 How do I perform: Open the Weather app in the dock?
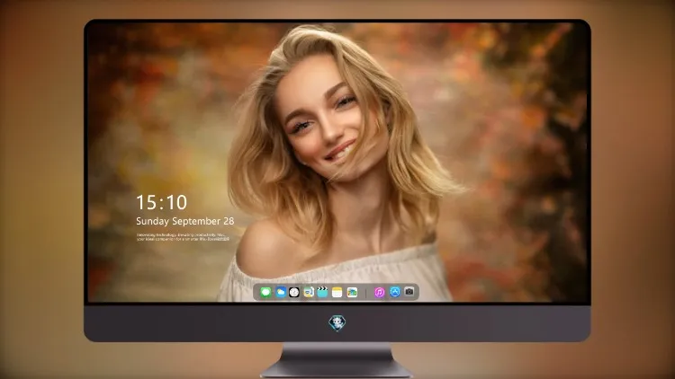(280, 293)
